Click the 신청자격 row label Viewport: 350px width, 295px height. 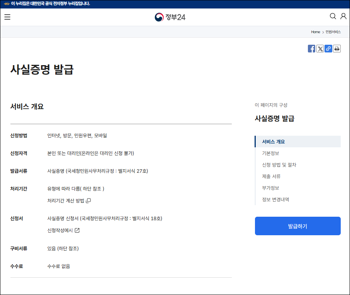[x=19, y=153]
